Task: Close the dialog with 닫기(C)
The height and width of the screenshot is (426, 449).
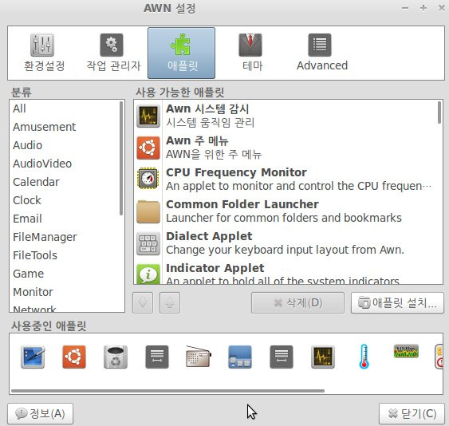Action: pyautogui.click(x=412, y=414)
